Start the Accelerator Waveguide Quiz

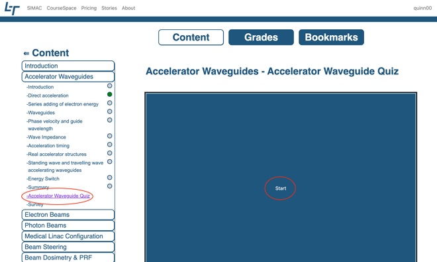(281, 188)
